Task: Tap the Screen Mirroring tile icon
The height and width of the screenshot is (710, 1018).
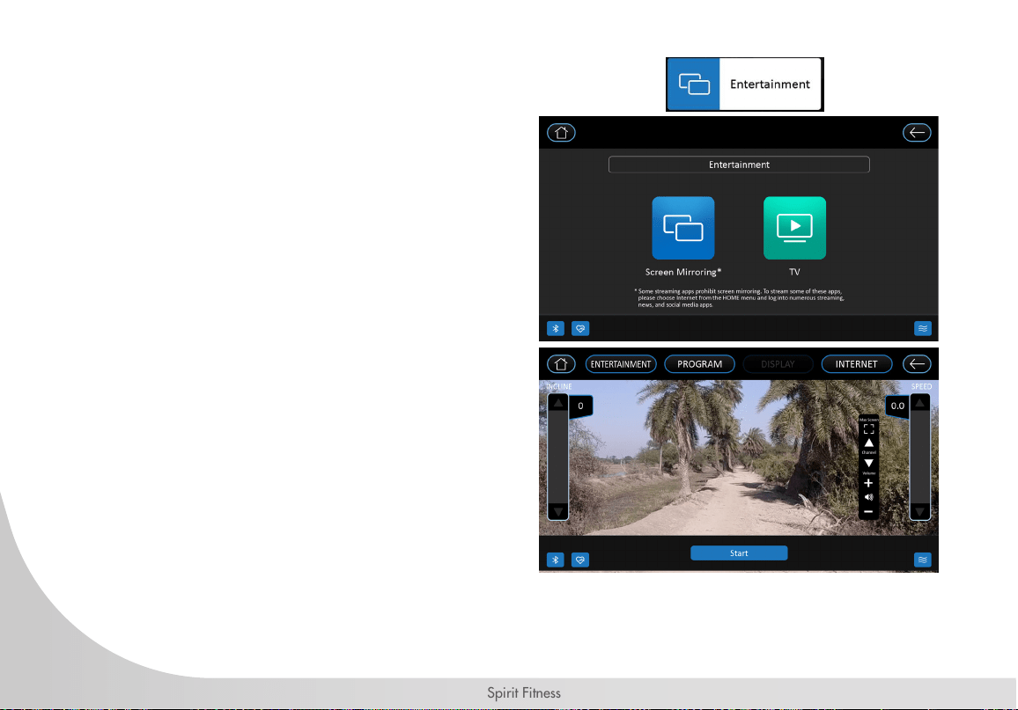Action: pyautogui.click(x=683, y=228)
